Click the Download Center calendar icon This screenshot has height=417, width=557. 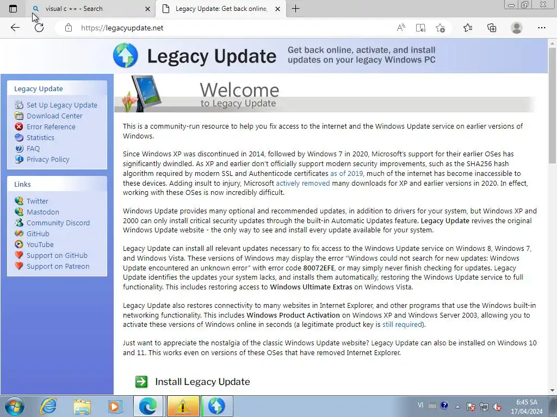(19, 116)
